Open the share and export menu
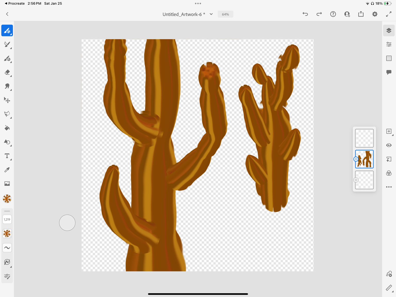This screenshot has width=396, height=297. (x=361, y=14)
